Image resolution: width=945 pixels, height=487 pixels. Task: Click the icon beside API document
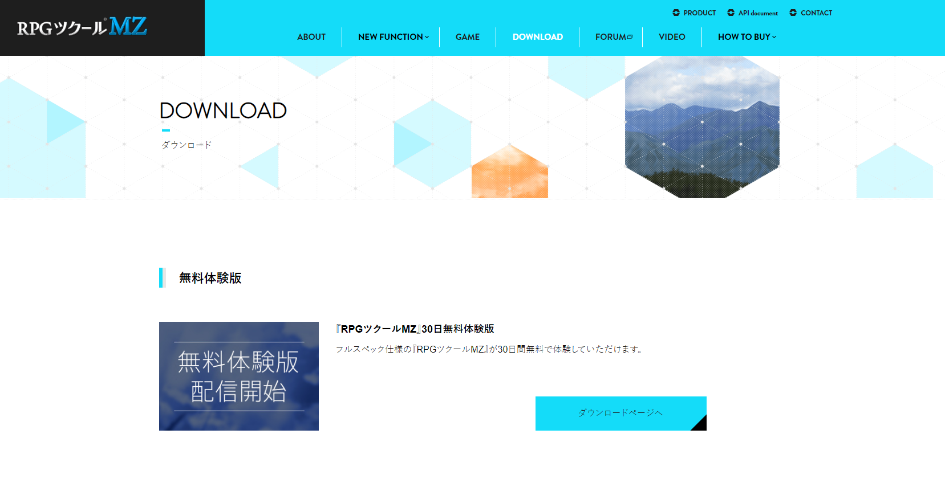point(731,13)
